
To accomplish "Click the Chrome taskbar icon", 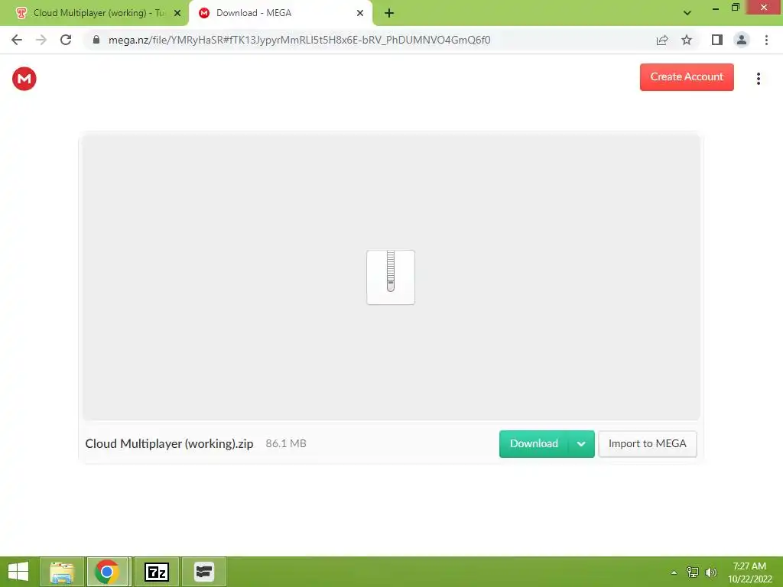I will click(106, 572).
